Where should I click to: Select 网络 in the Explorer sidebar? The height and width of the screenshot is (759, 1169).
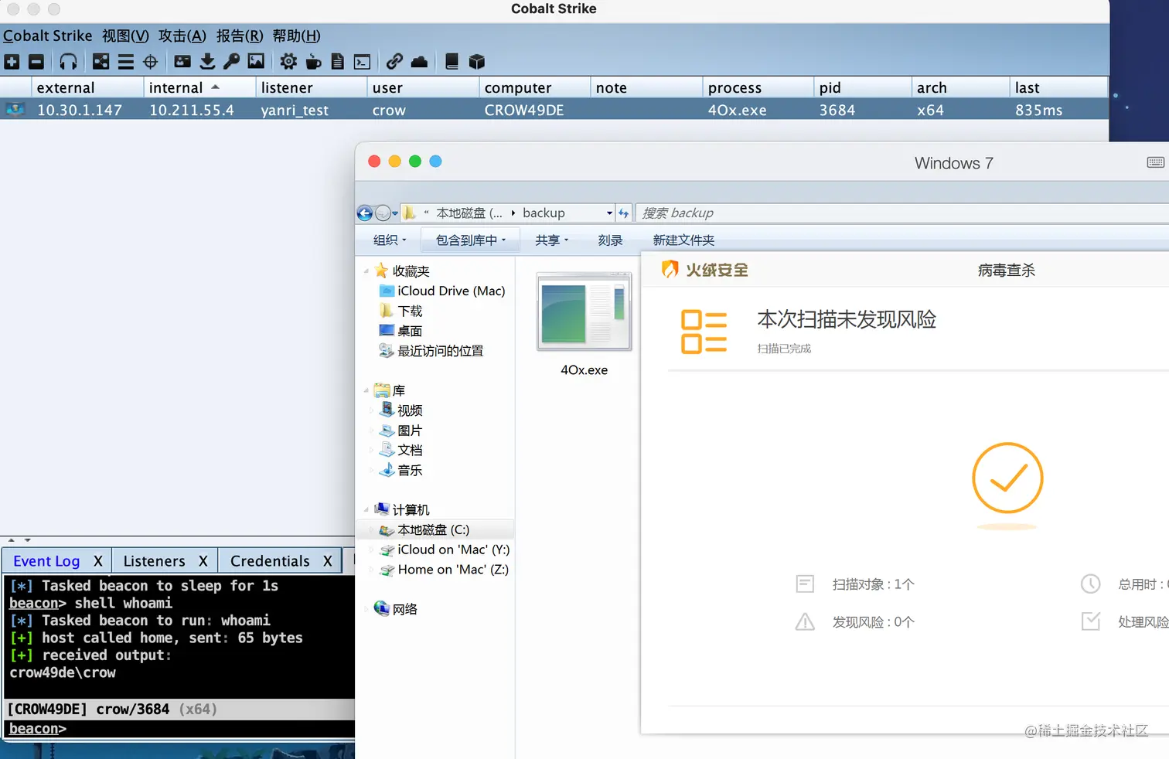[x=396, y=609]
